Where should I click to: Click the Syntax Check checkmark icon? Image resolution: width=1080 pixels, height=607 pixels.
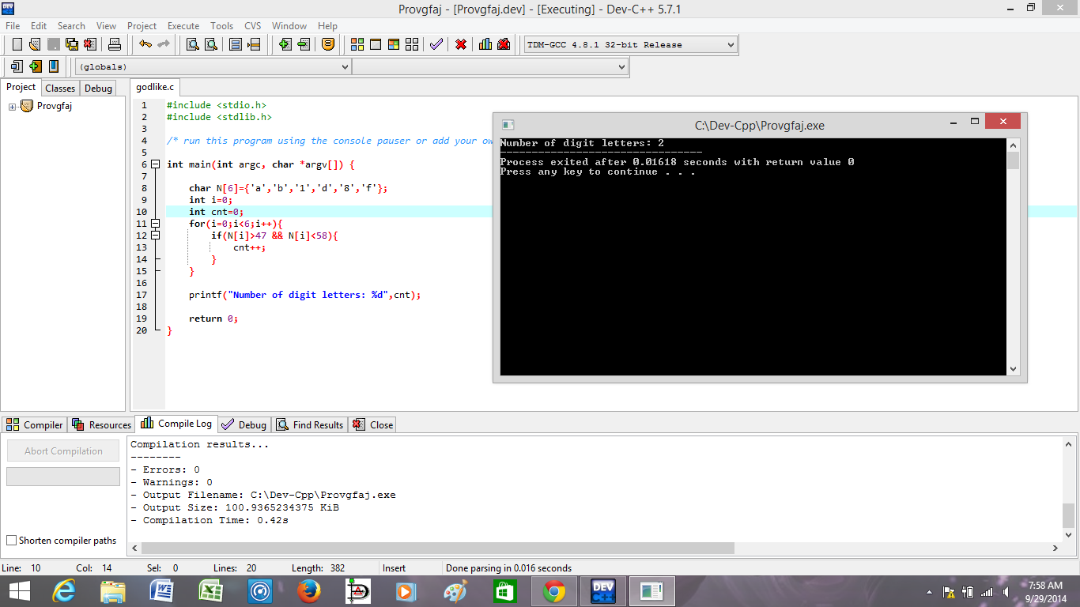[436, 44]
